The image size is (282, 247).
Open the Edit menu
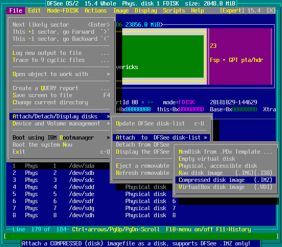(34, 11)
